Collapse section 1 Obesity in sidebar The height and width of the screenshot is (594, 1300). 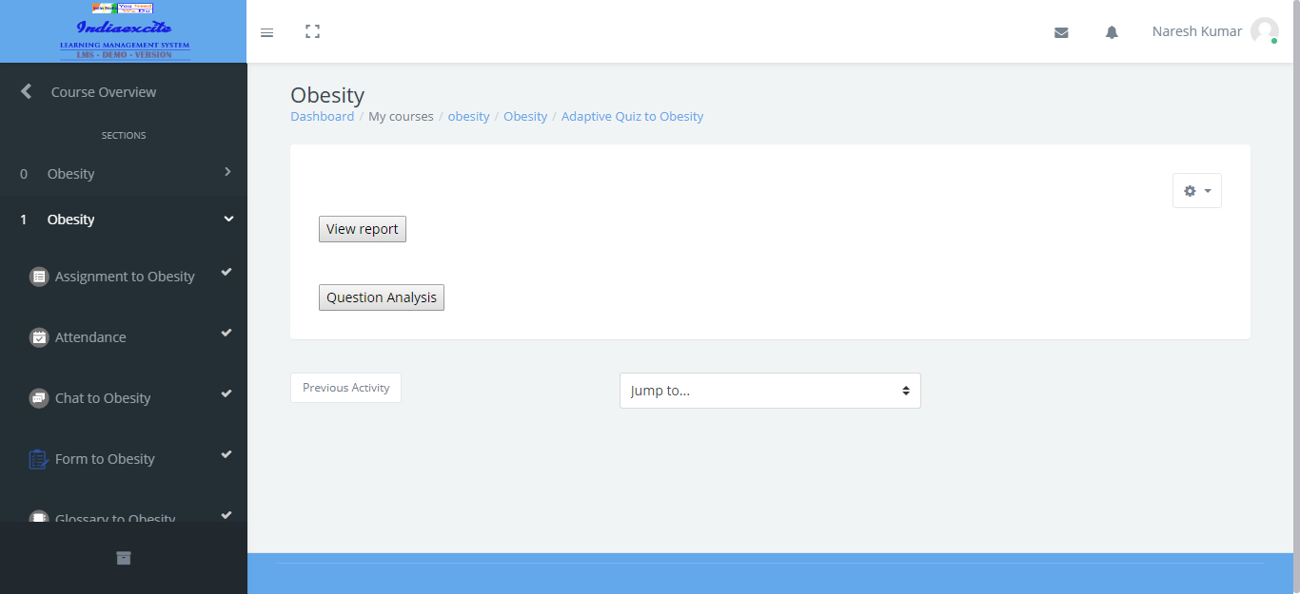[x=227, y=220]
